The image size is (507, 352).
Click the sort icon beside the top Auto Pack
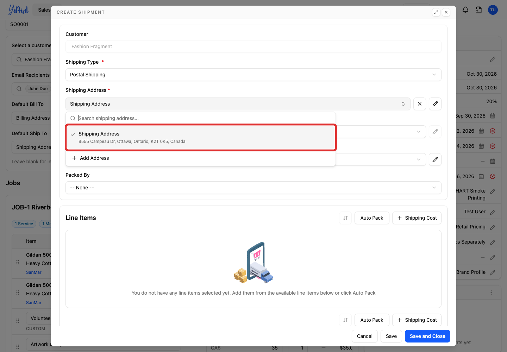(x=345, y=218)
